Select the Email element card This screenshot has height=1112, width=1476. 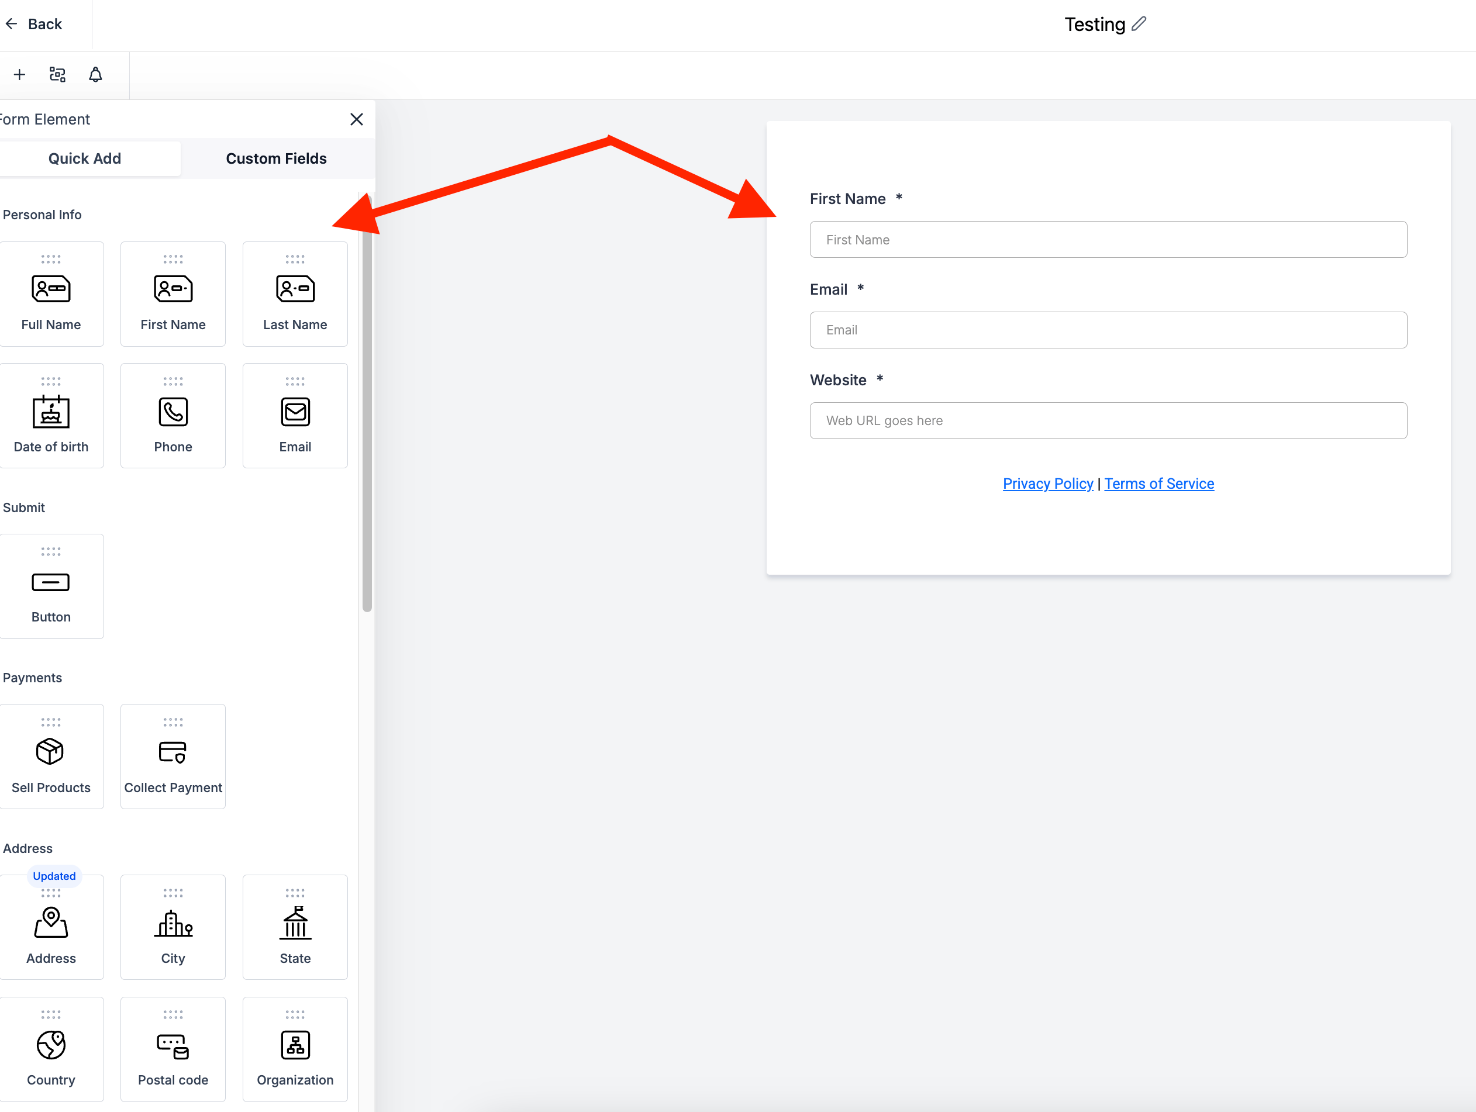click(295, 416)
